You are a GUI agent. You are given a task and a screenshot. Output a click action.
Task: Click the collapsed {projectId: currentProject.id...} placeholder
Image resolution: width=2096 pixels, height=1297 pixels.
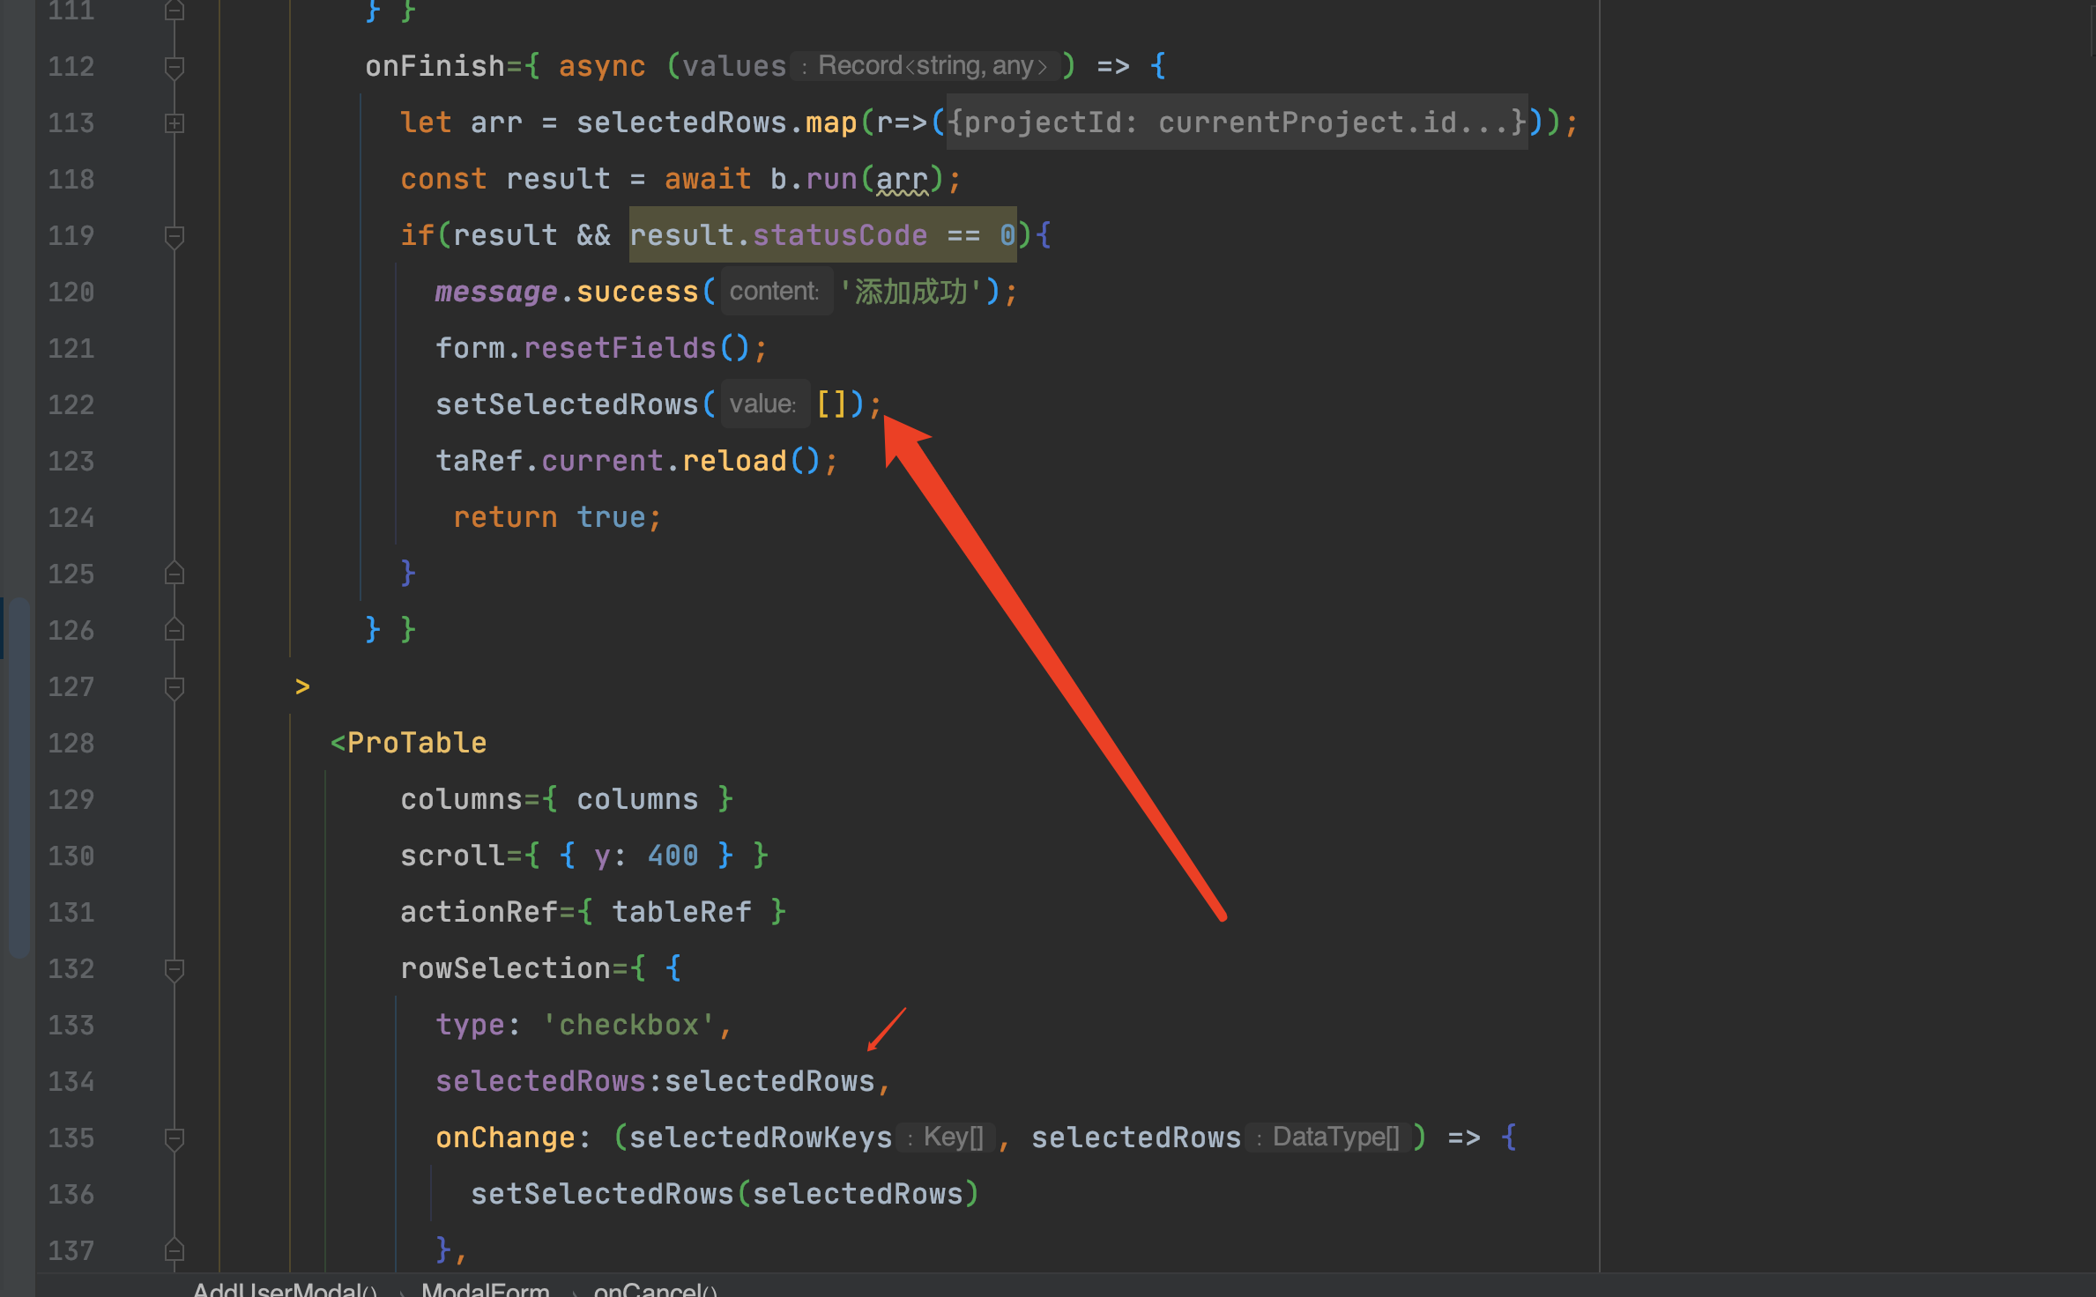pyautogui.click(x=1234, y=122)
